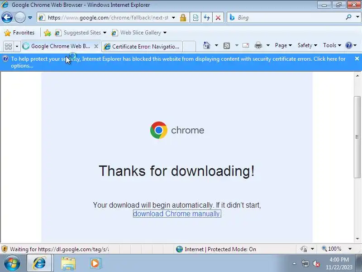Click the blue security information bar message
Image resolution: width=362 pixels, height=272 pixels.
(178, 62)
